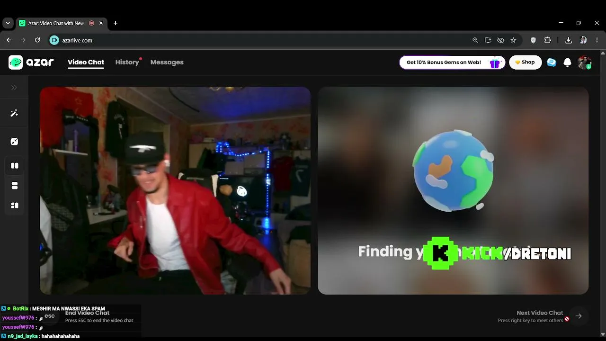Select the asymmetric split video layout
The height and width of the screenshot is (341, 606).
point(15,206)
